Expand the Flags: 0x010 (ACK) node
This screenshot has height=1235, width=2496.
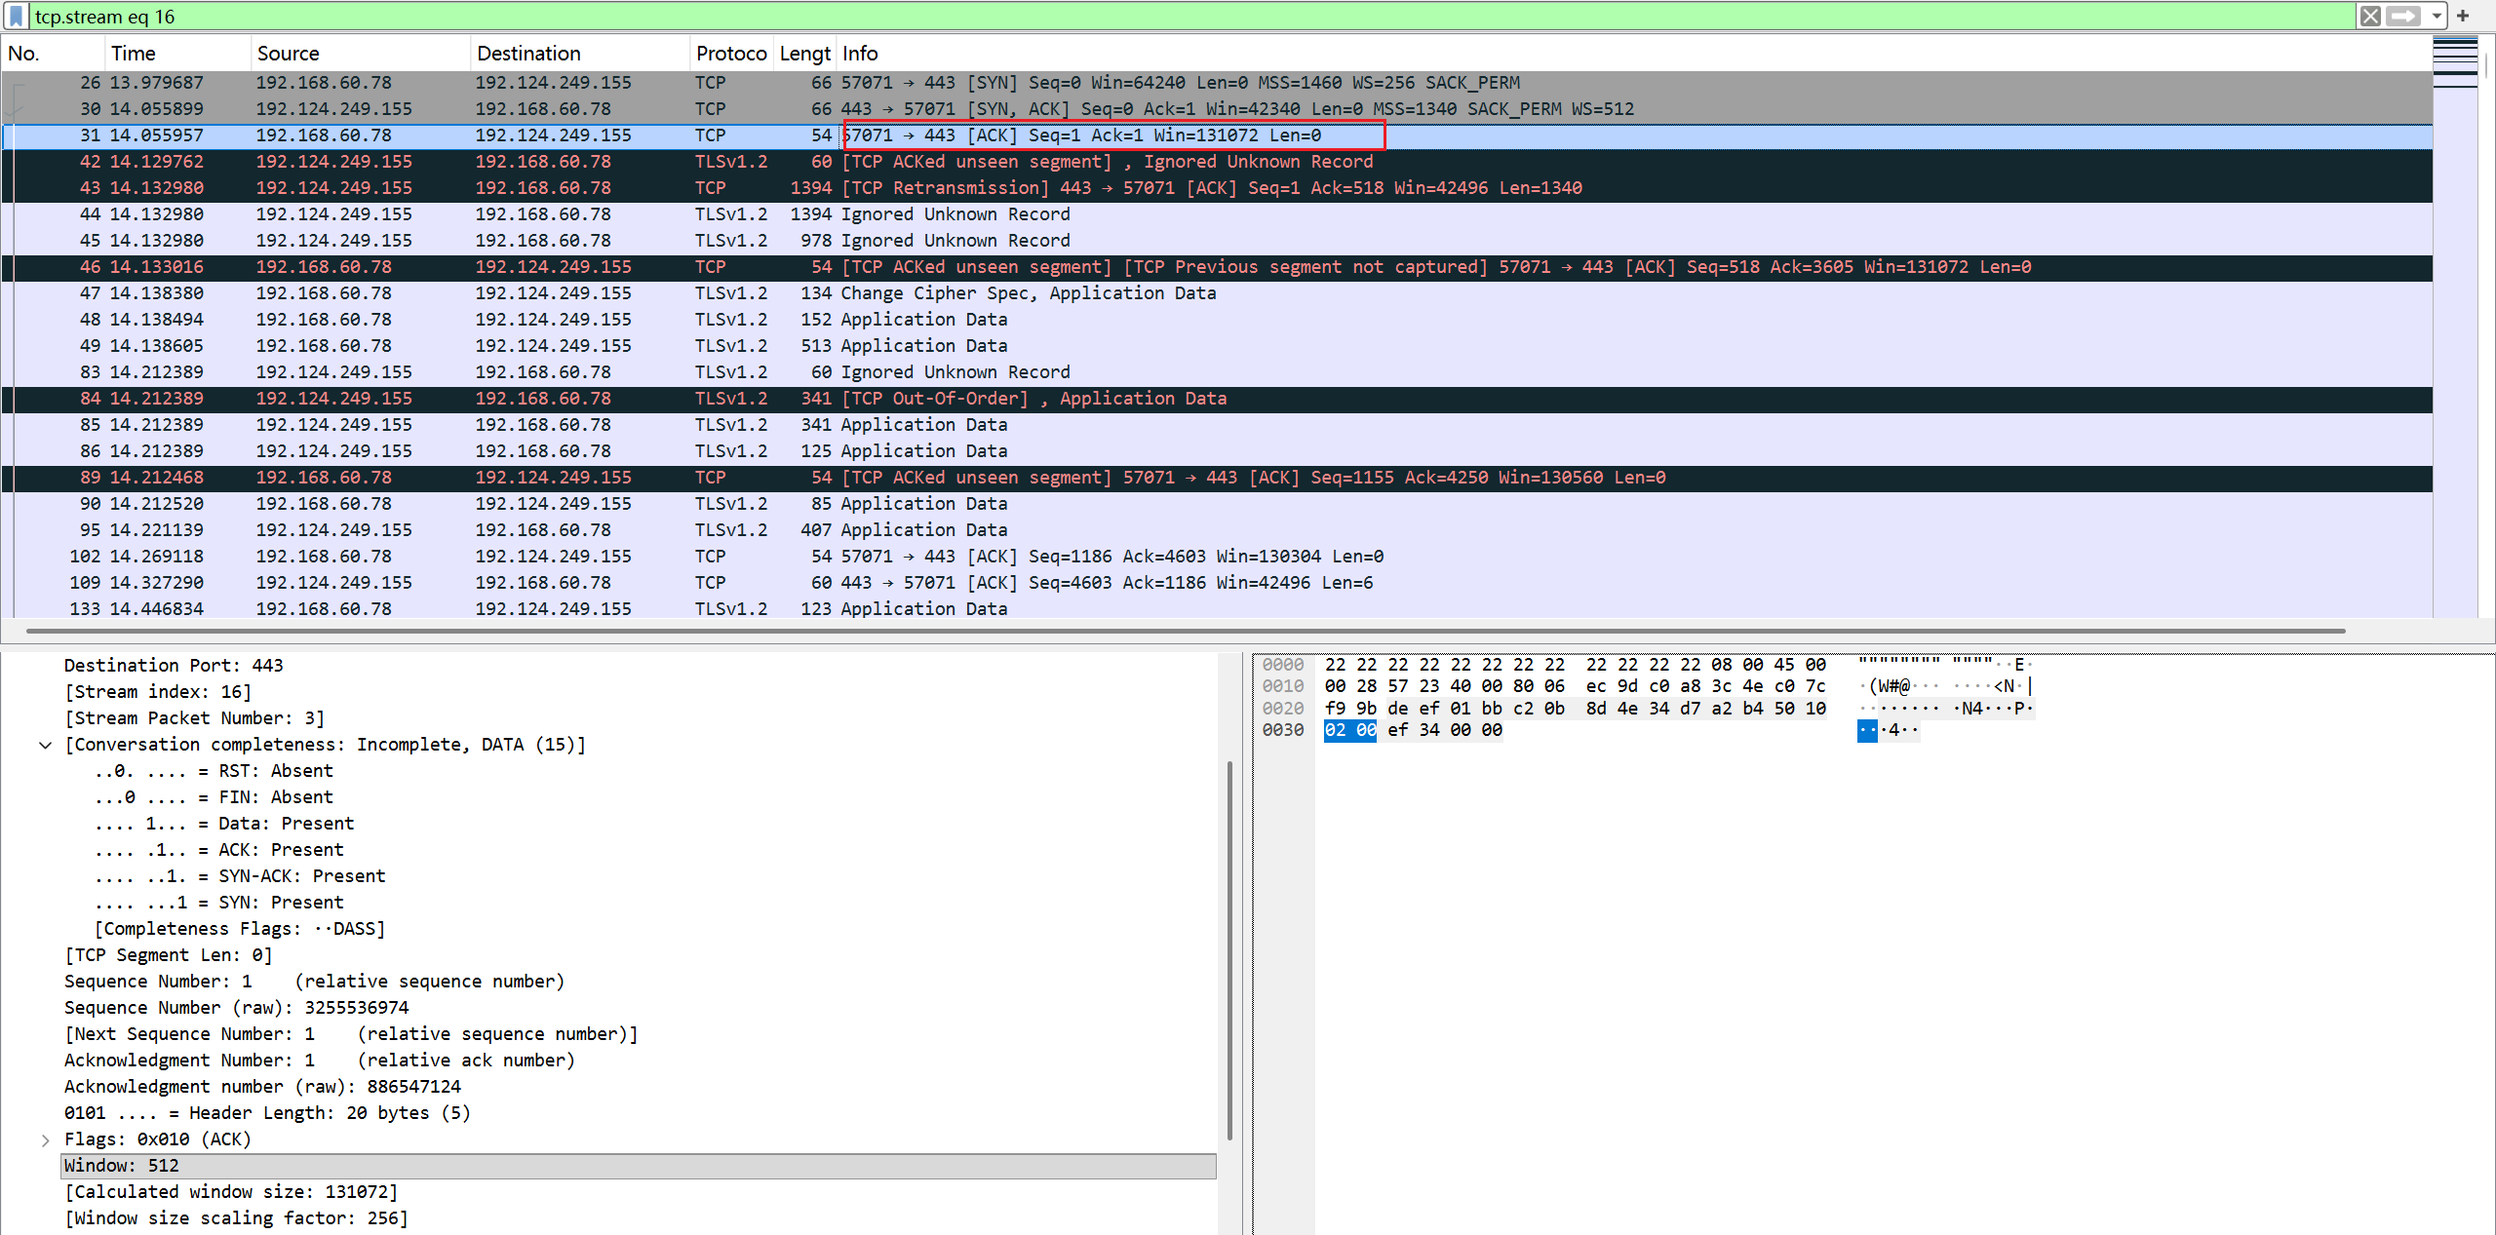[45, 1139]
